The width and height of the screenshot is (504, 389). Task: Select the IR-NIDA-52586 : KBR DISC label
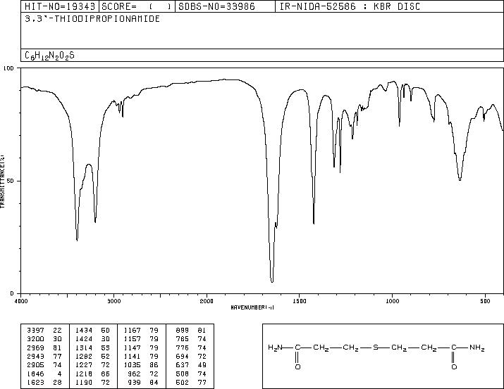(350, 6)
